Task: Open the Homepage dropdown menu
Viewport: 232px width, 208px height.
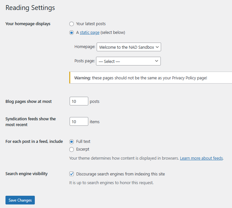Action: [129, 47]
